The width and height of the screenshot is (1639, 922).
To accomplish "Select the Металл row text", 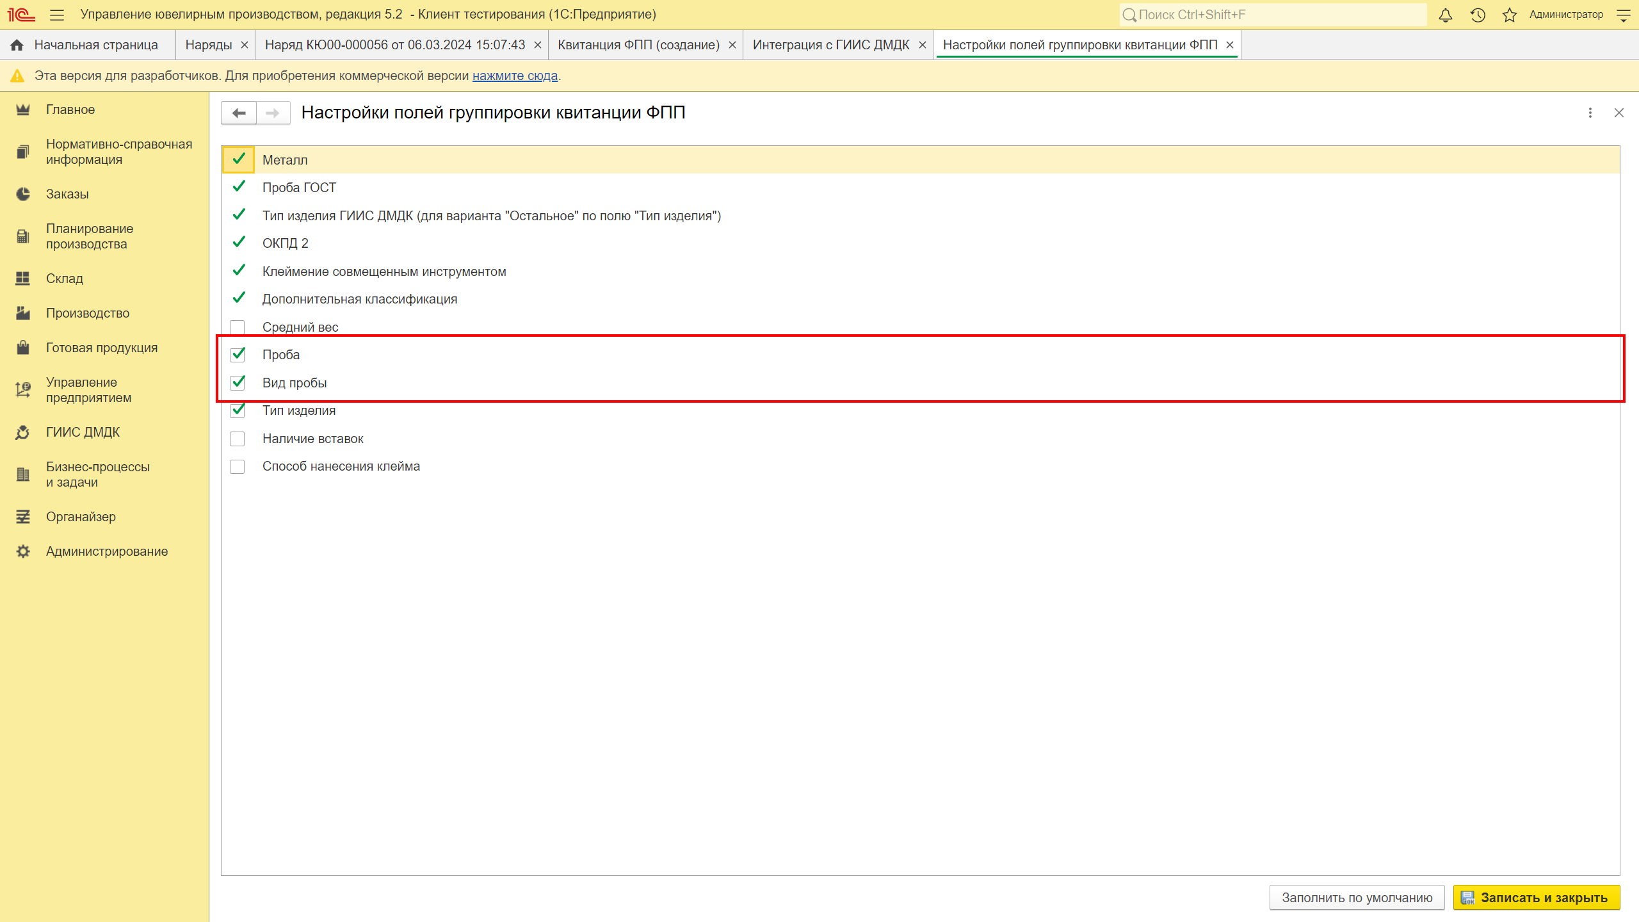I will [x=285, y=160].
